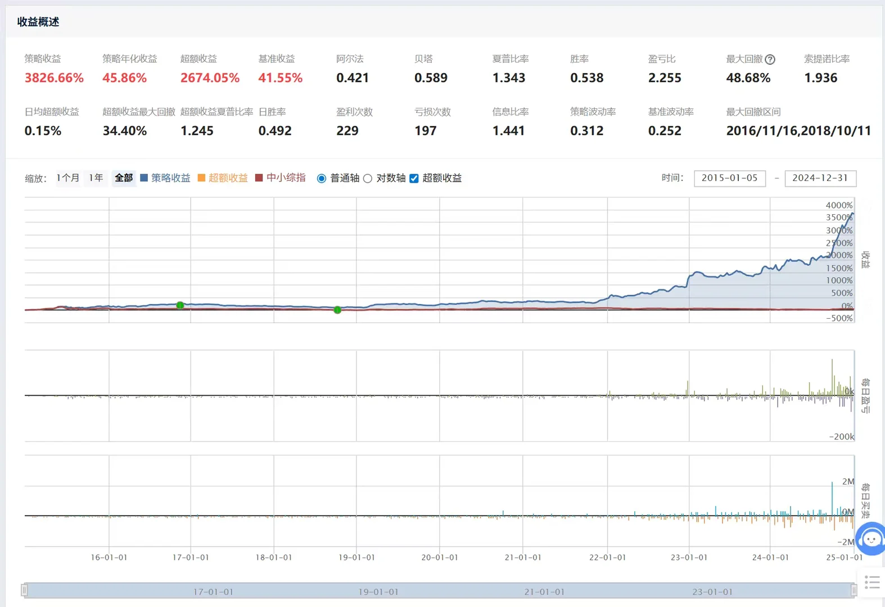
Task: Open the chat assistant robot icon
Action: point(871,538)
